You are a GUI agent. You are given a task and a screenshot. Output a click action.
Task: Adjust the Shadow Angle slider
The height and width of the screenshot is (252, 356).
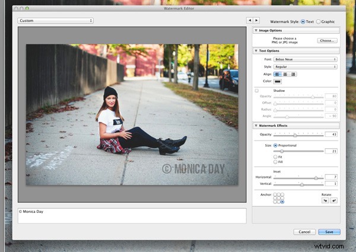coord(287,117)
